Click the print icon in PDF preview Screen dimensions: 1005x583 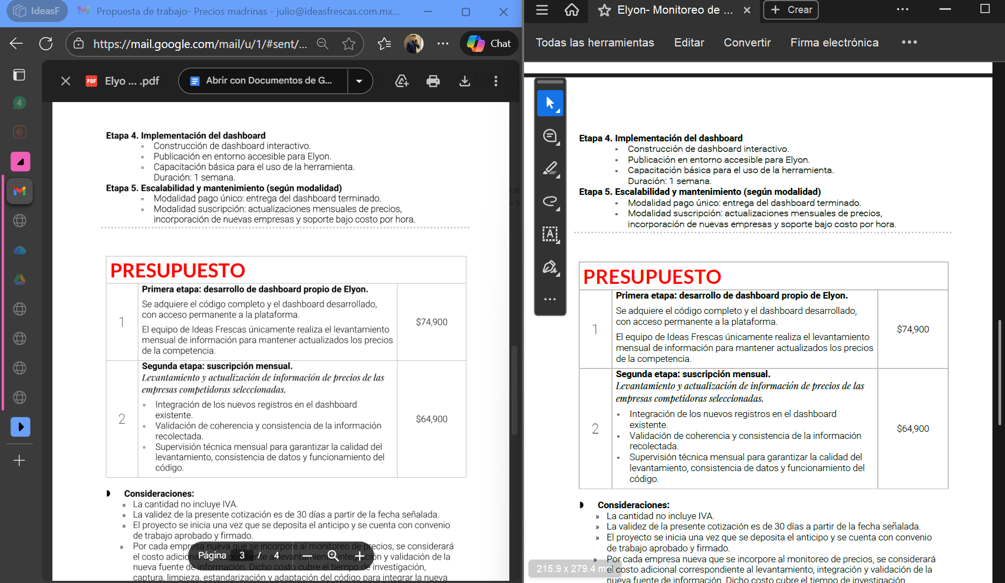pos(433,81)
